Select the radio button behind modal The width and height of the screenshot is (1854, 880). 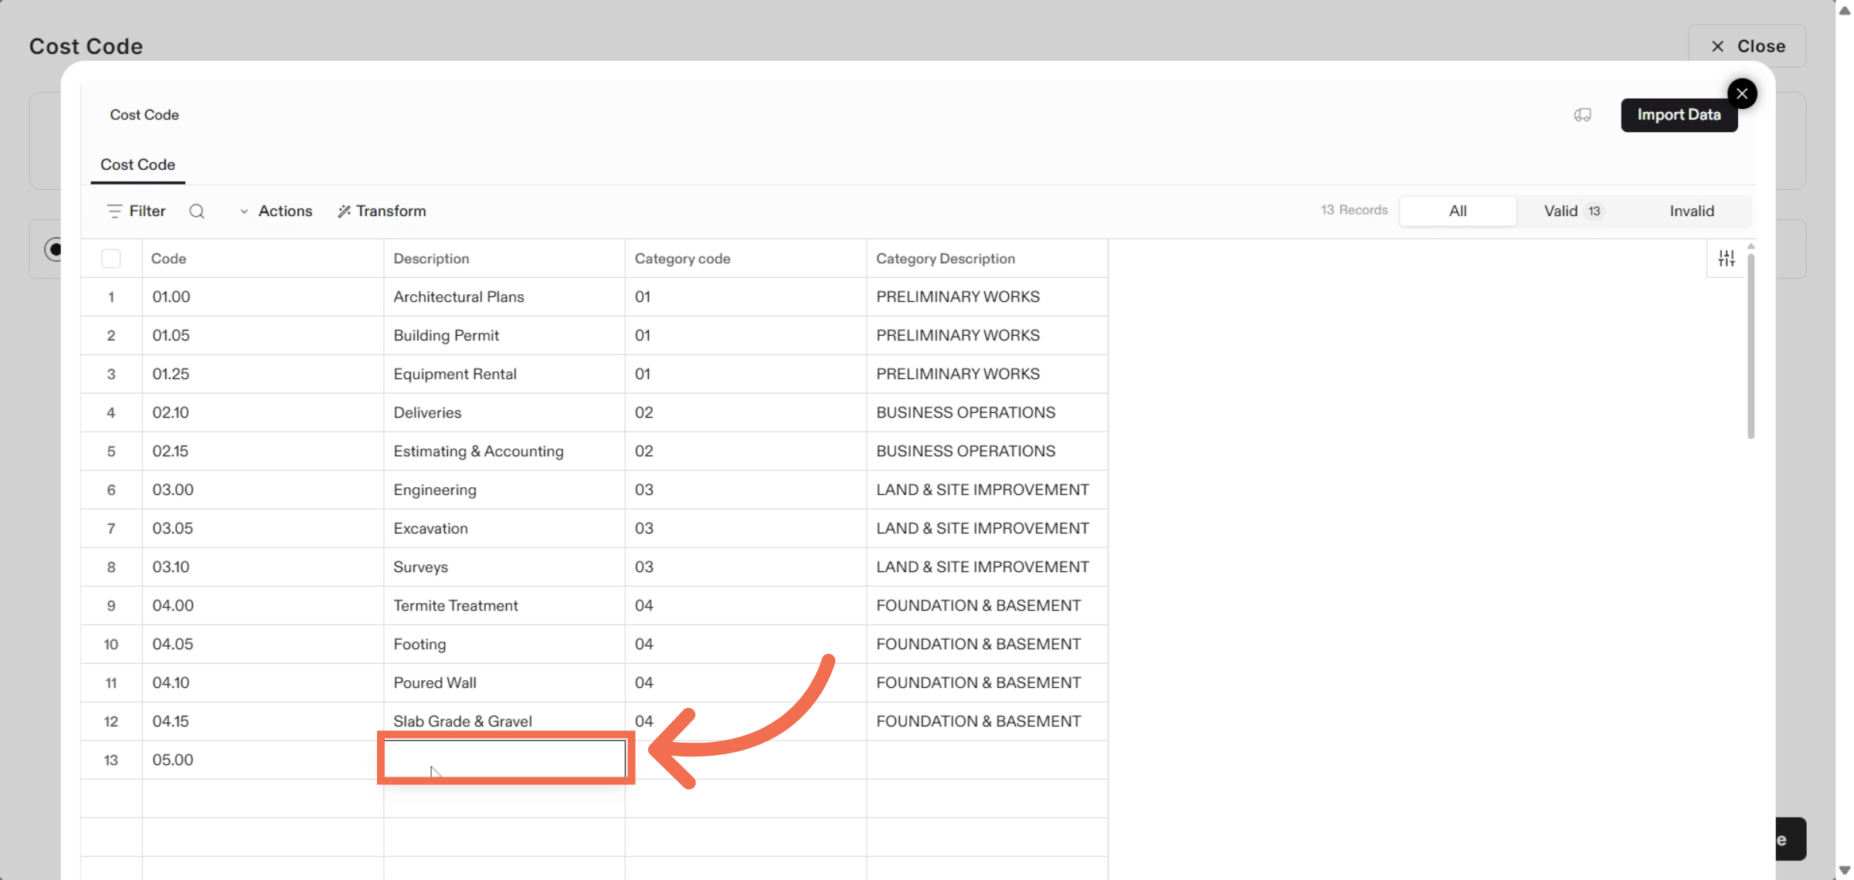point(54,249)
